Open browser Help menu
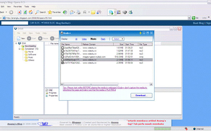 pyautogui.click(x=33, y=7)
